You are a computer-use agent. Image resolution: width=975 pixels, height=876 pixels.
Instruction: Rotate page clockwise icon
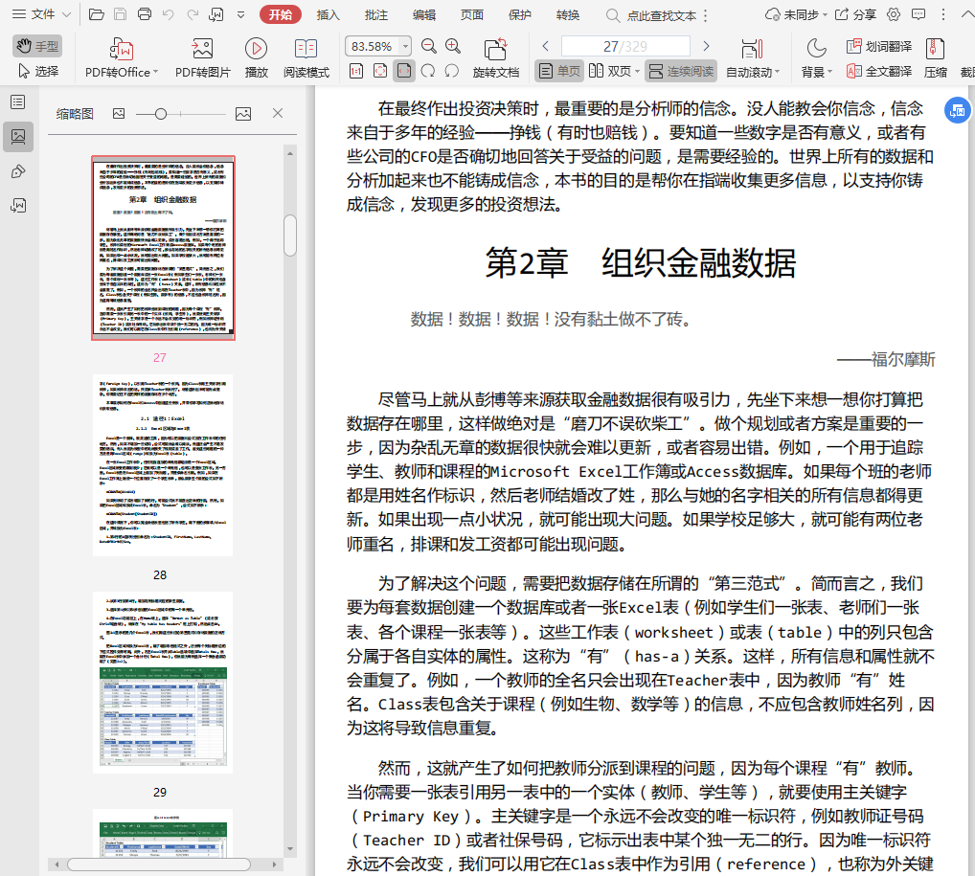tap(428, 71)
